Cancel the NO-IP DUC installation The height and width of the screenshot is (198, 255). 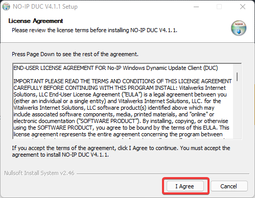(x=229, y=186)
